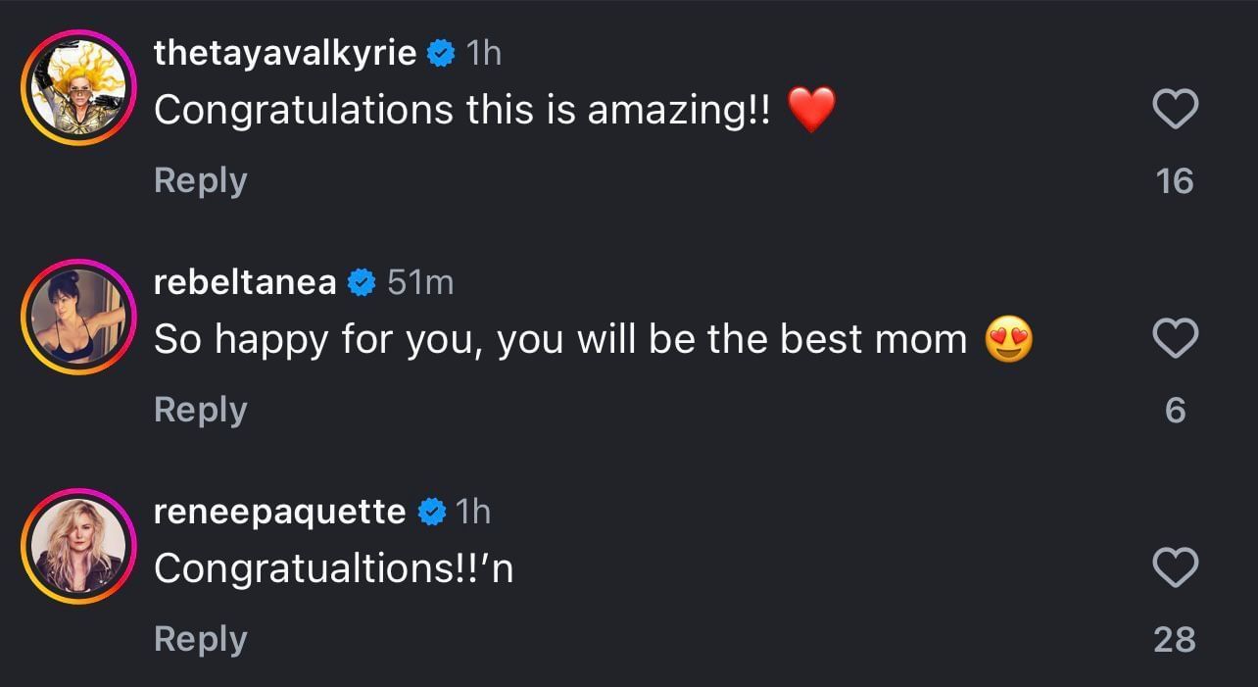
Task: Like reneepaquette's comment
Action: point(1175,566)
